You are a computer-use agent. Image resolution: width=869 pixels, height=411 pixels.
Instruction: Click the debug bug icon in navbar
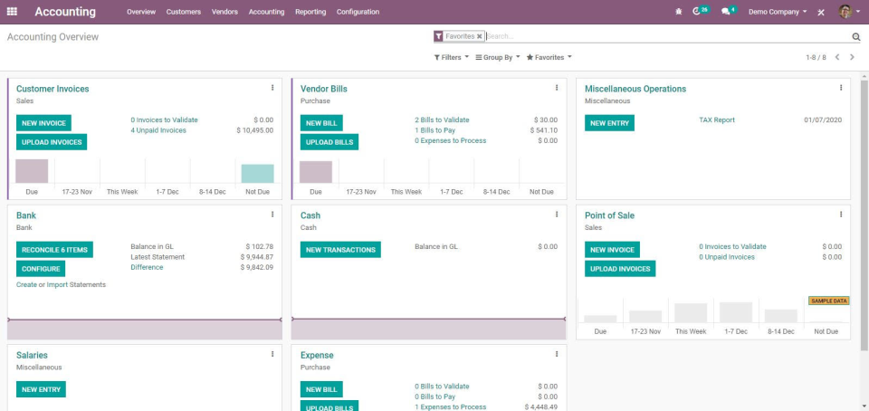coord(679,12)
